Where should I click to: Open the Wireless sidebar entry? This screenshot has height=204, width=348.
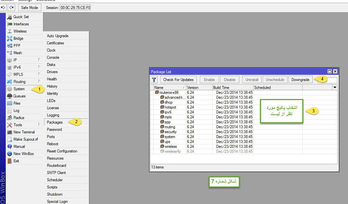(24, 31)
